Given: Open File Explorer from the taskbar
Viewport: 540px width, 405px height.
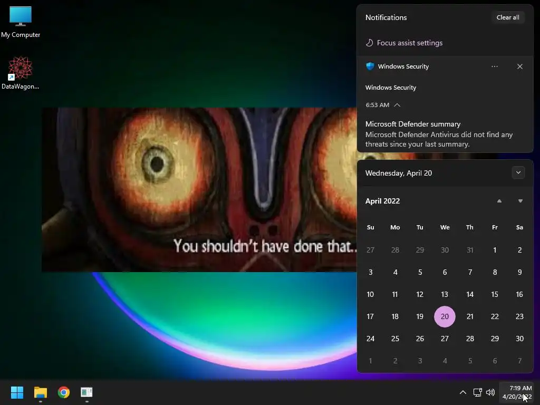Looking at the screenshot, I should [x=40, y=392].
